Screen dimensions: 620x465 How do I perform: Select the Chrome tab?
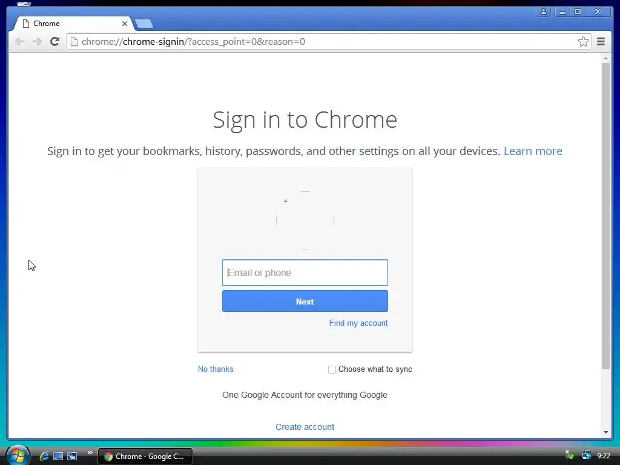pos(73,24)
